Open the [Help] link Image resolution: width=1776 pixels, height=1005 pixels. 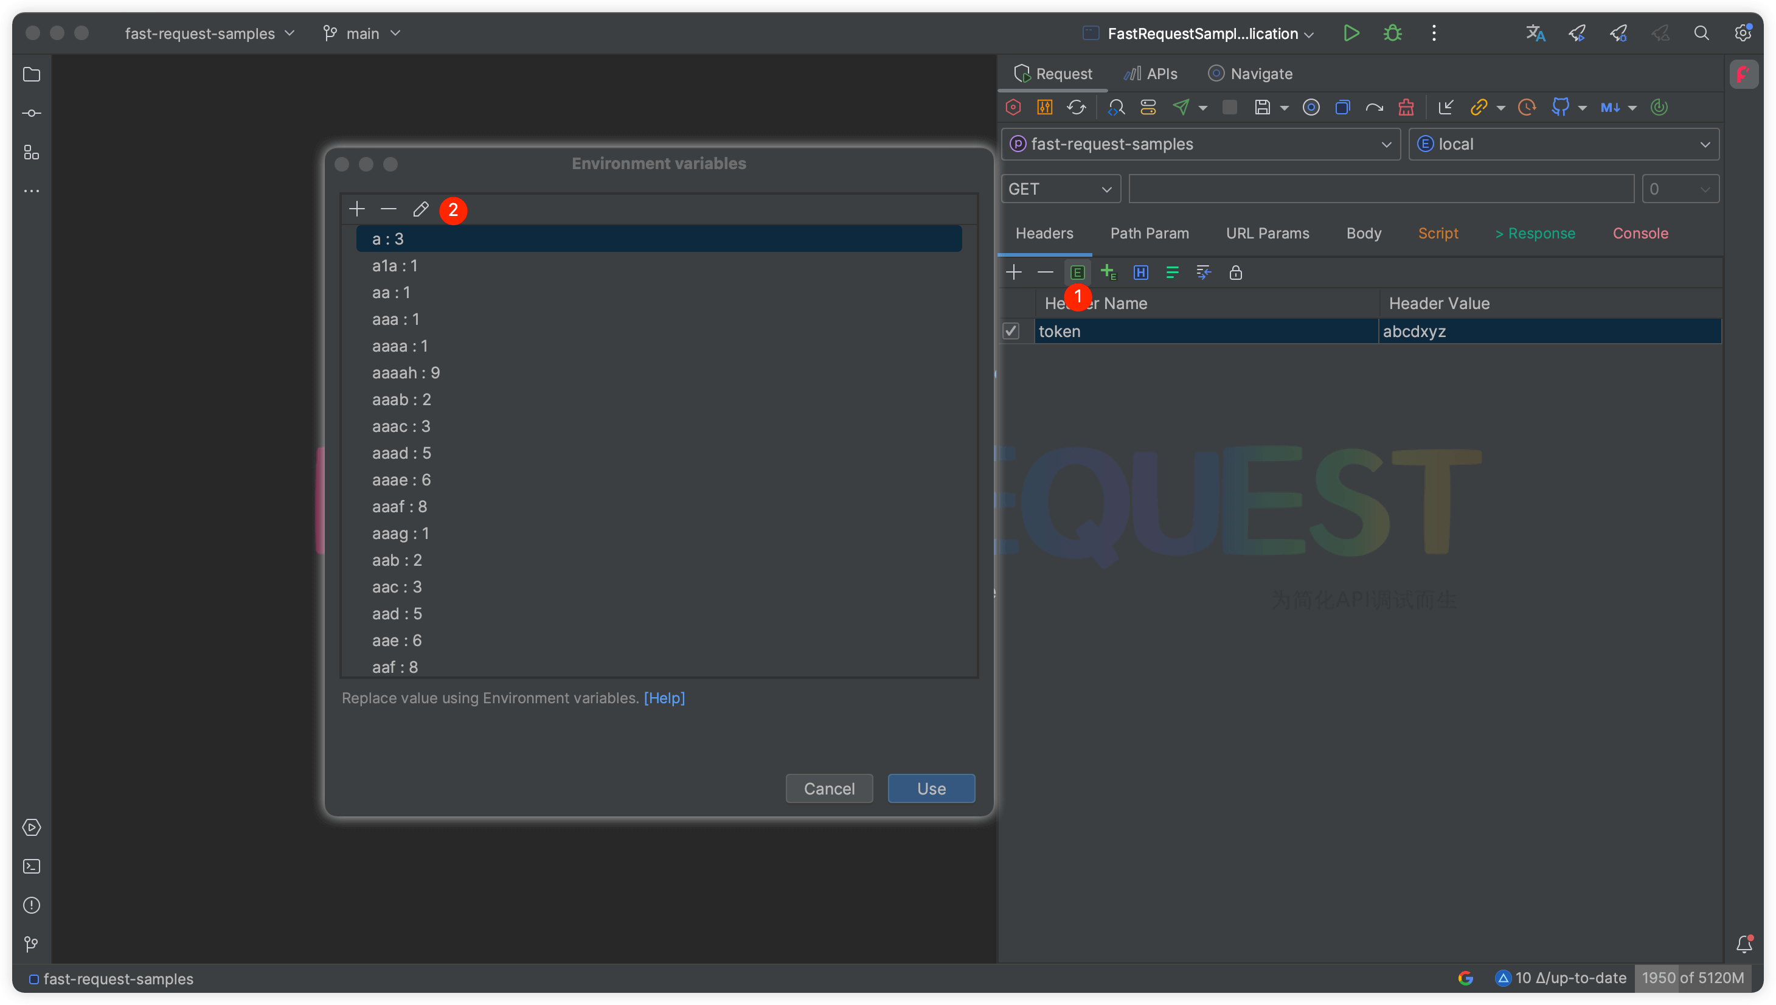pyautogui.click(x=664, y=698)
